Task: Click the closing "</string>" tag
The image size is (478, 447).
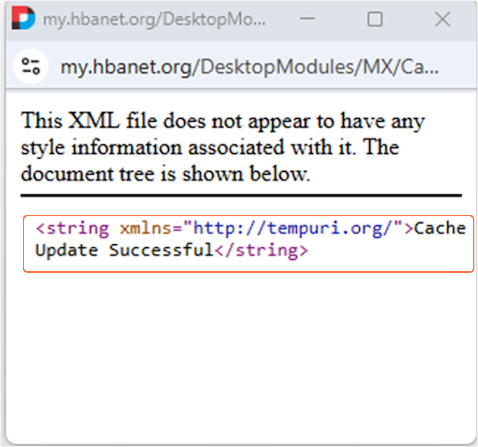Action: coord(261,251)
